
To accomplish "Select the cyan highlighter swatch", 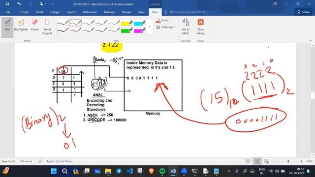I will [x=139, y=23].
